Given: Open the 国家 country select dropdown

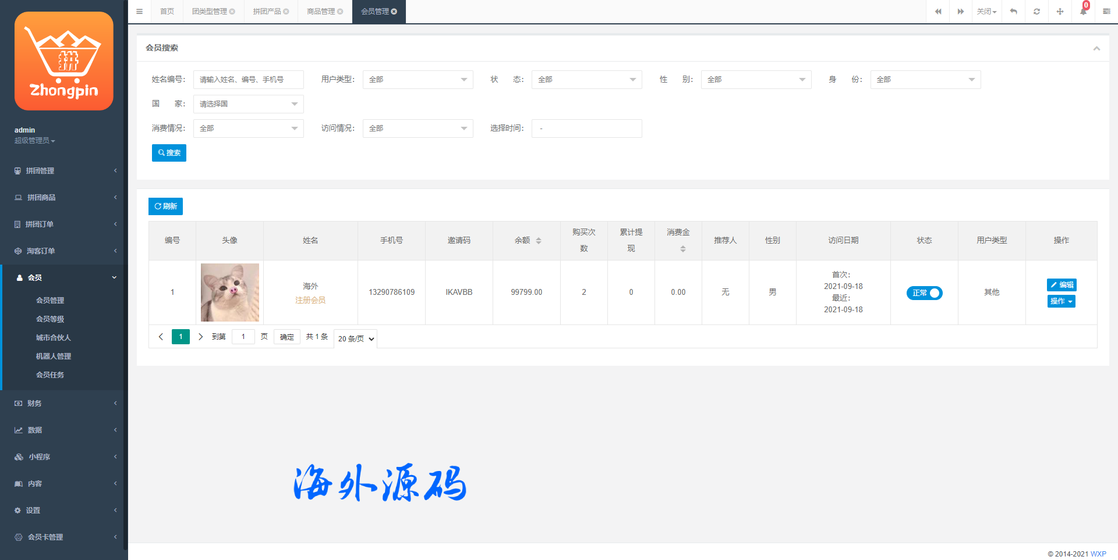Looking at the screenshot, I should coord(248,104).
